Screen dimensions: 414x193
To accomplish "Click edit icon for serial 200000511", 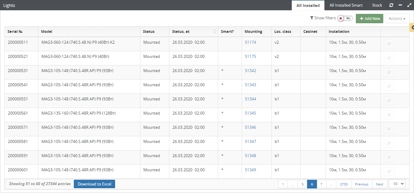I will coord(389,44).
